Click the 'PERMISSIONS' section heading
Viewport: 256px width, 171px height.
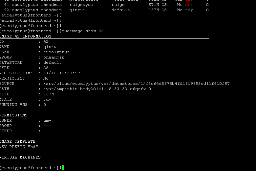[14, 115]
